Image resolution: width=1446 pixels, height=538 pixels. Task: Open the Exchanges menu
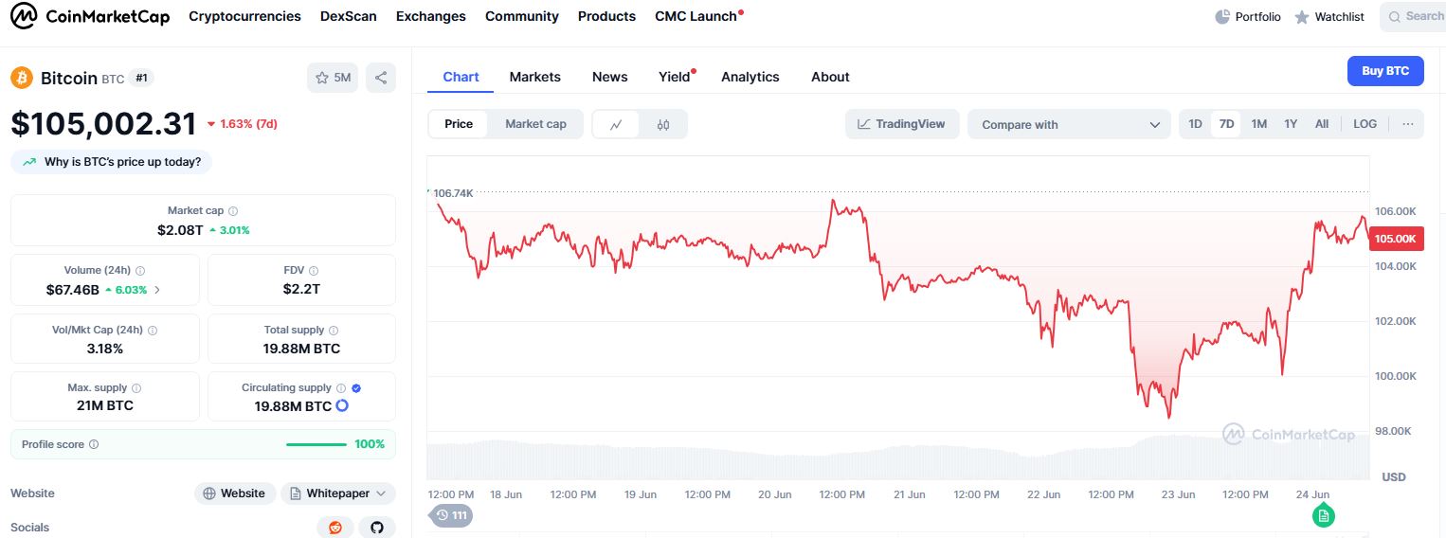pos(431,16)
